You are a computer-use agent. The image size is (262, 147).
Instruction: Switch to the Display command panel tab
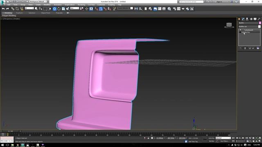pyautogui.click(x=255, y=19)
